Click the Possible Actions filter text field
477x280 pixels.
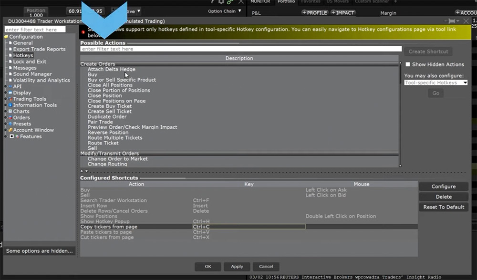[241, 49]
